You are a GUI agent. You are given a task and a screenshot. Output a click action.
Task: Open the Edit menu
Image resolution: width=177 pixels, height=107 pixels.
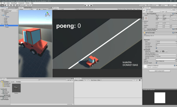tap(4, 3)
